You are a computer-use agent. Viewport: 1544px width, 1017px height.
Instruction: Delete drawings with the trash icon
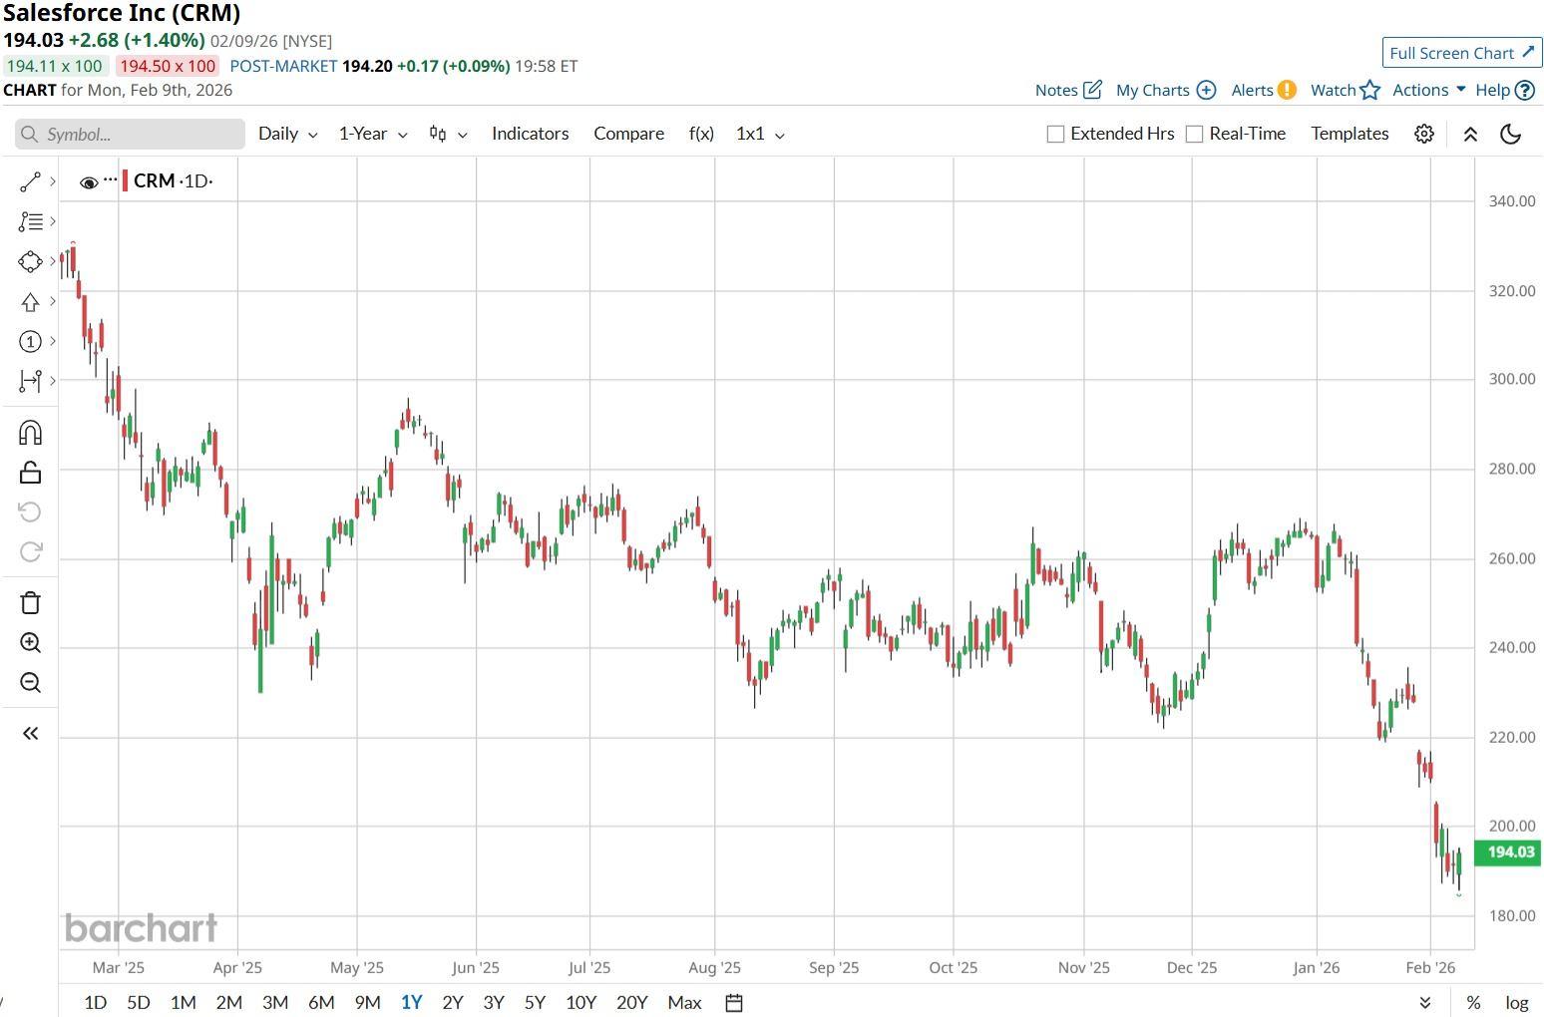pyautogui.click(x=30, y=603)
